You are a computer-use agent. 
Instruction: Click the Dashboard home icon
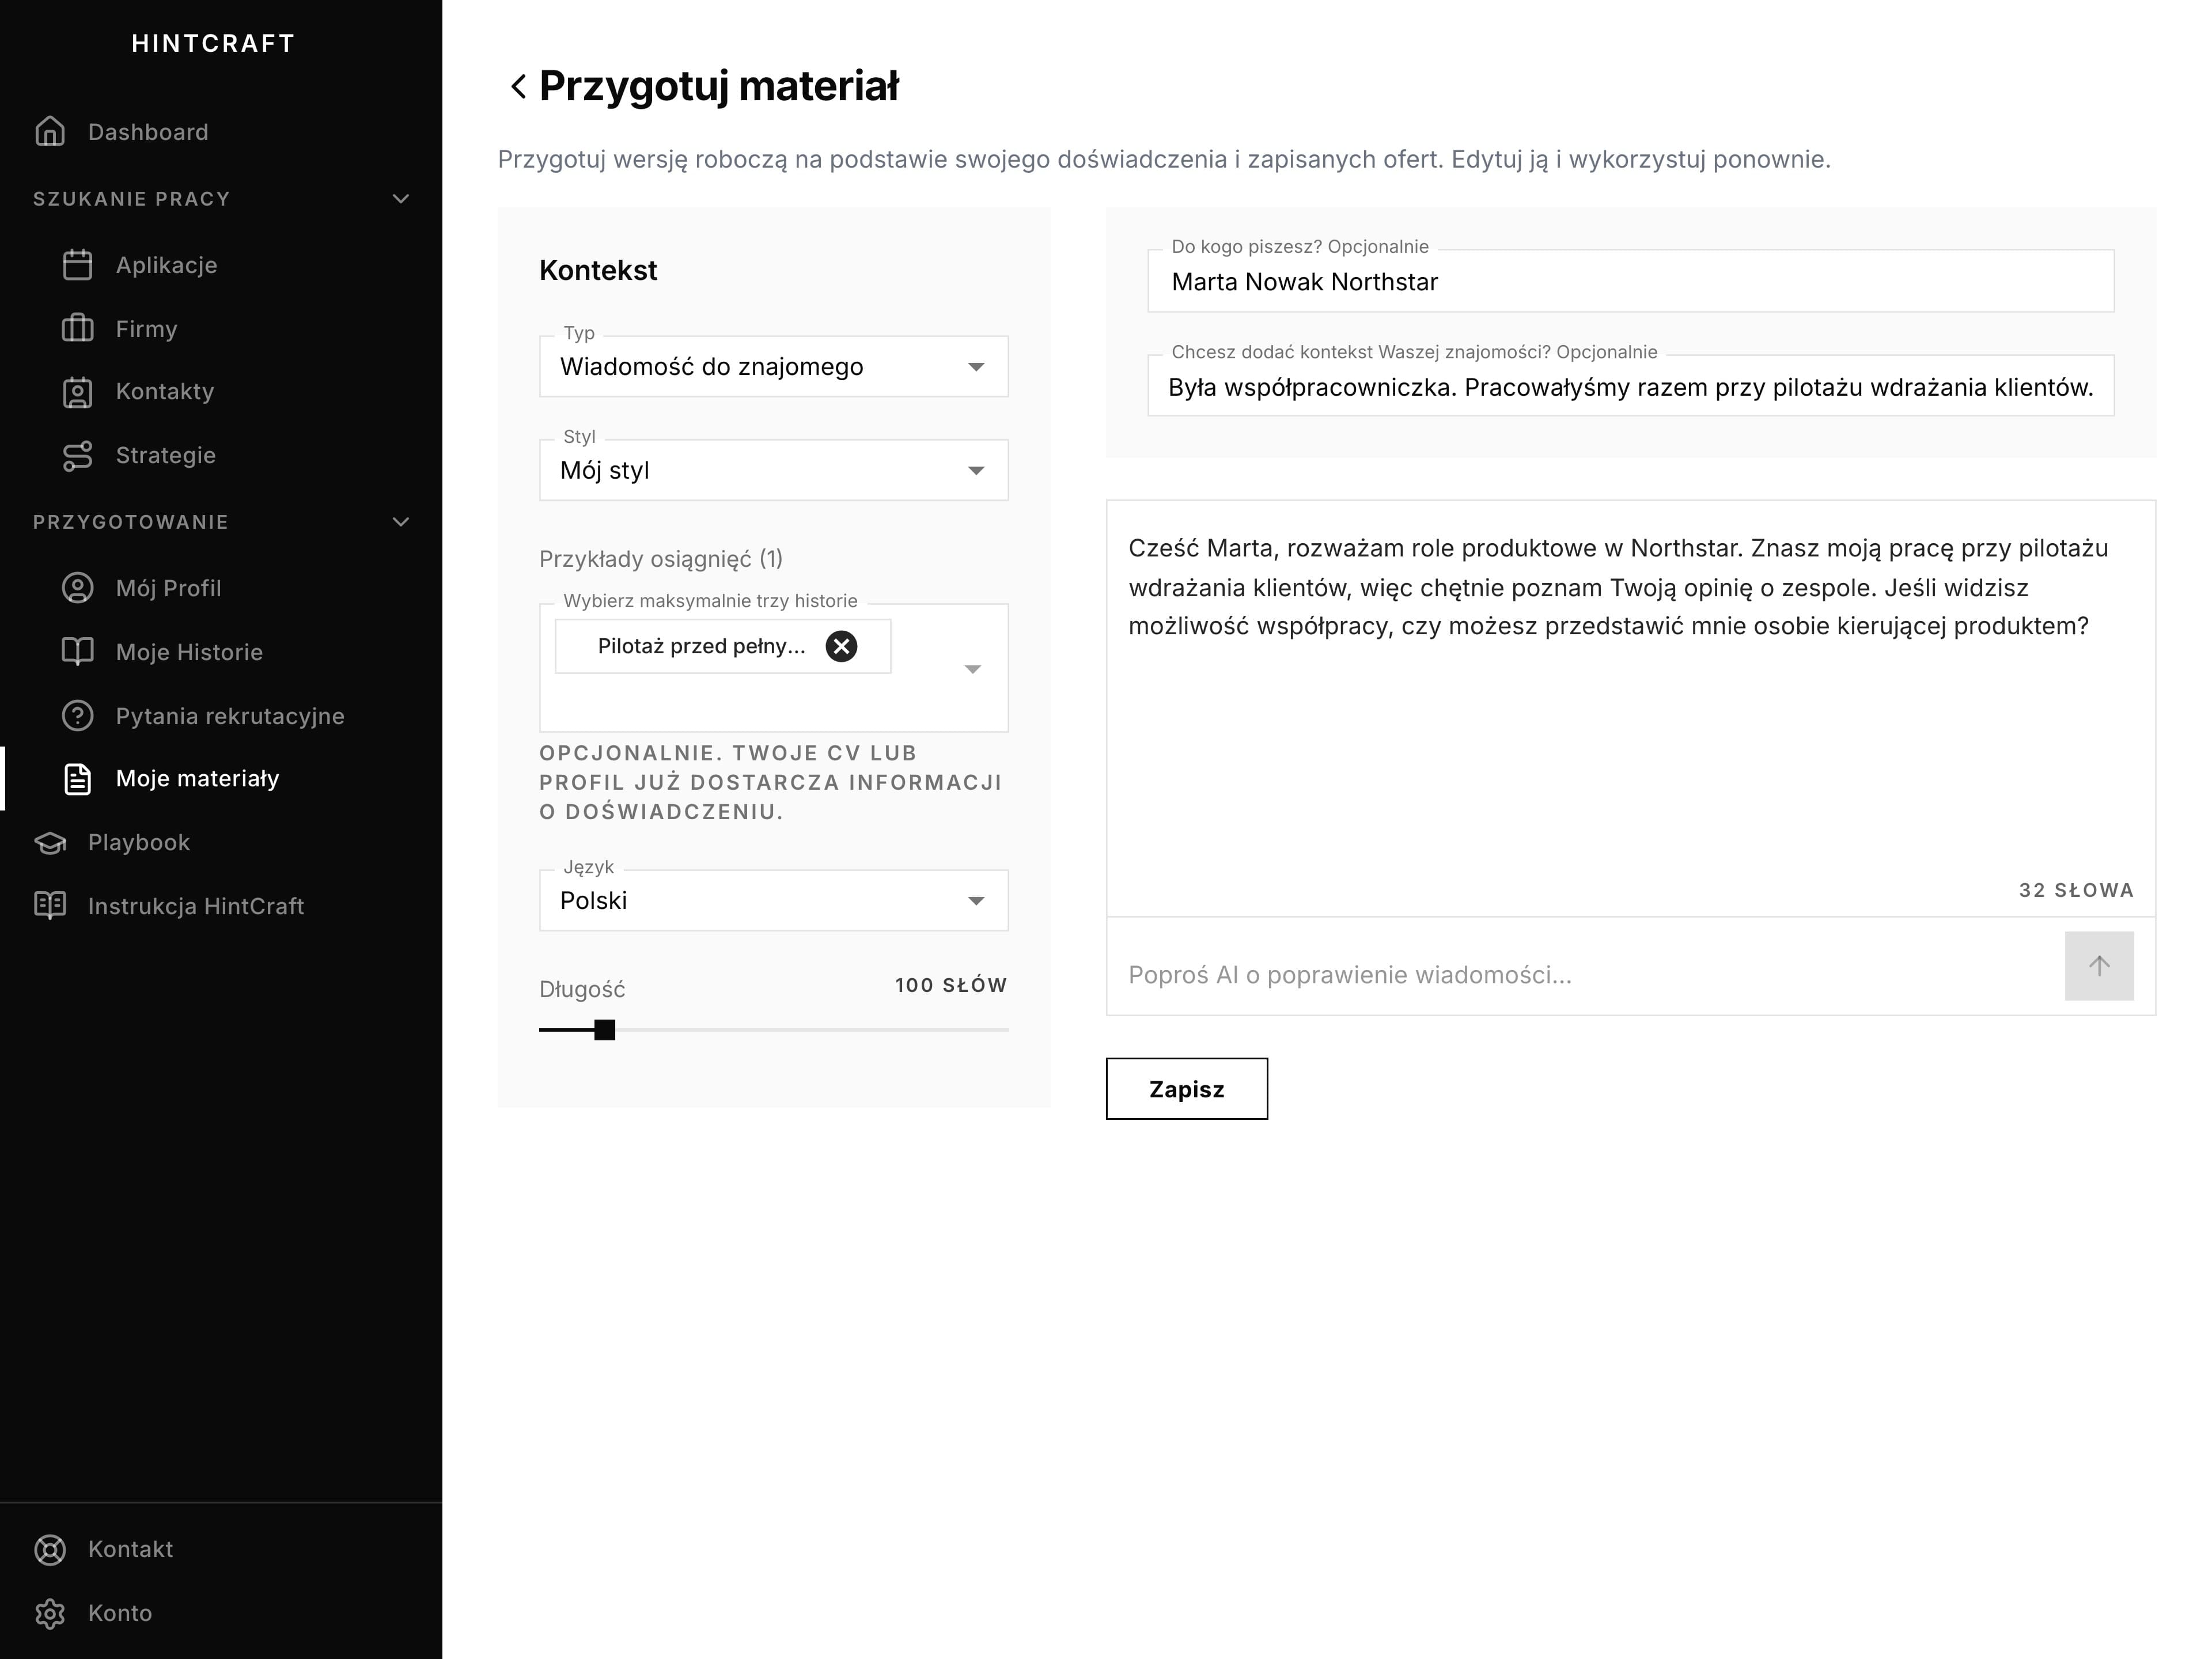(50, 132)
